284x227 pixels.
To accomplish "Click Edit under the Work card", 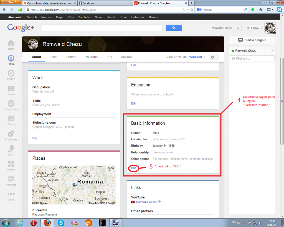I will click(35, 138).
